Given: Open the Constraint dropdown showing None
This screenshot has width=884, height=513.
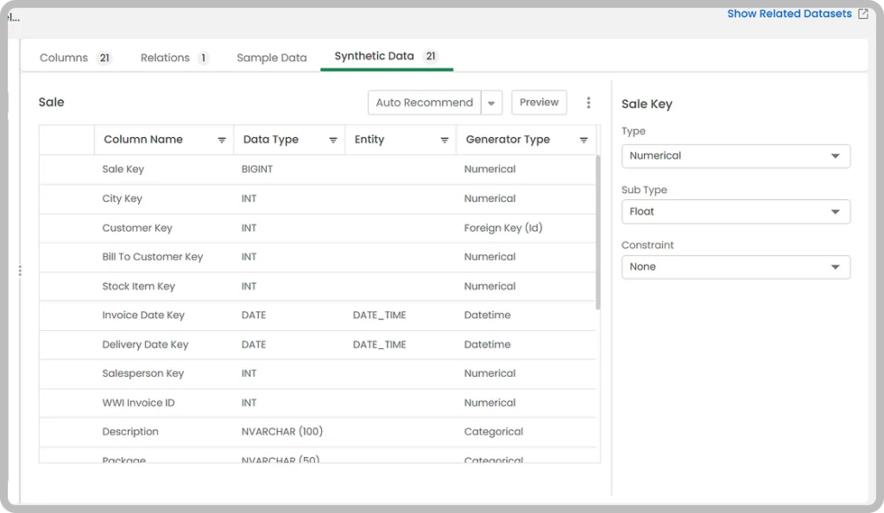Looking at the screenshot, I should pyautogui.click(x=736, y=267).
